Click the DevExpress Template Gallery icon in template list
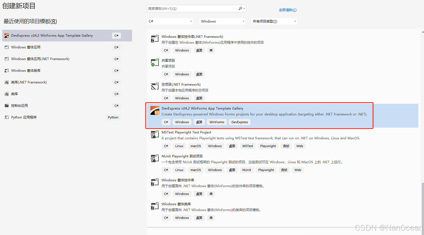Viewport: 424px width, 235px height. coord(155,110)
